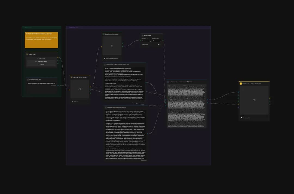Screen dimensions: 294x194
Task: Click the Trim to first 10s node icon
Action: coord(71,78)
